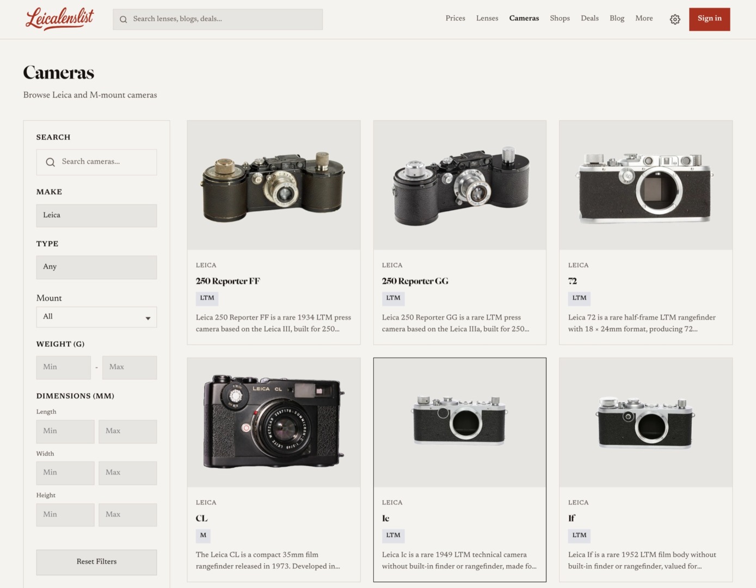Open settings gear icon
Viewport: 756px width, 588px height.
[x=675, y=19]
